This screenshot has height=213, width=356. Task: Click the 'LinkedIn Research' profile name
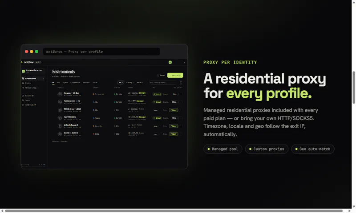pyautogui.click(x=71, y=125)
